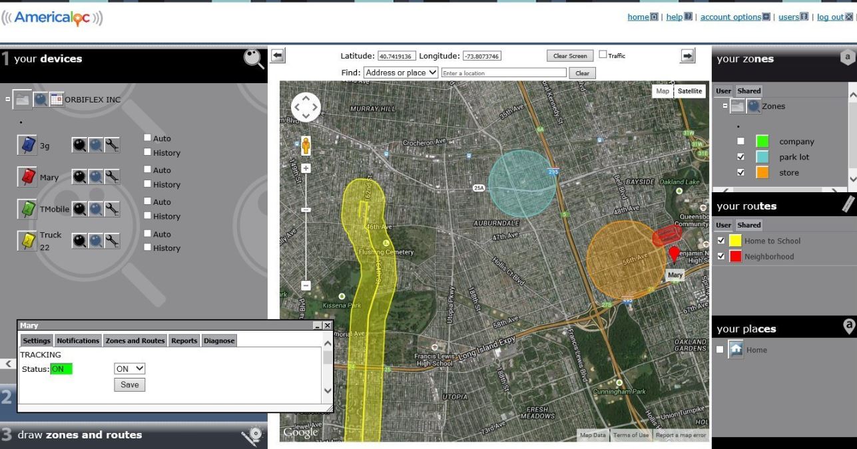Open Truck 22 wrench settings icon
The image size is (857, 449).
click(112, 241)
